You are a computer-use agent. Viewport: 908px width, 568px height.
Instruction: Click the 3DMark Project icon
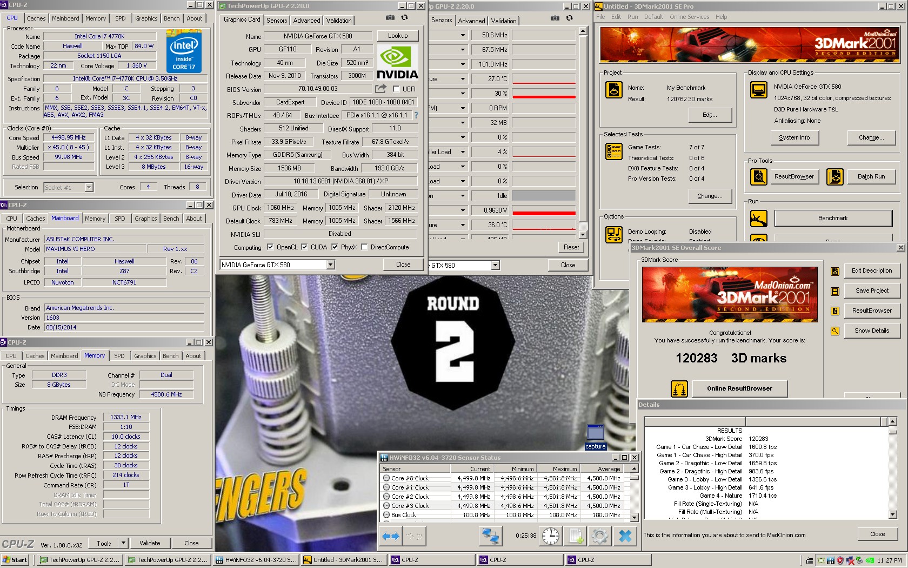(614, 90)
